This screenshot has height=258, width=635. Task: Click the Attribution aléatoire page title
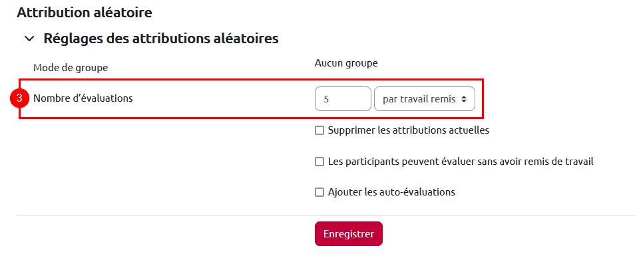click(85, 13)
